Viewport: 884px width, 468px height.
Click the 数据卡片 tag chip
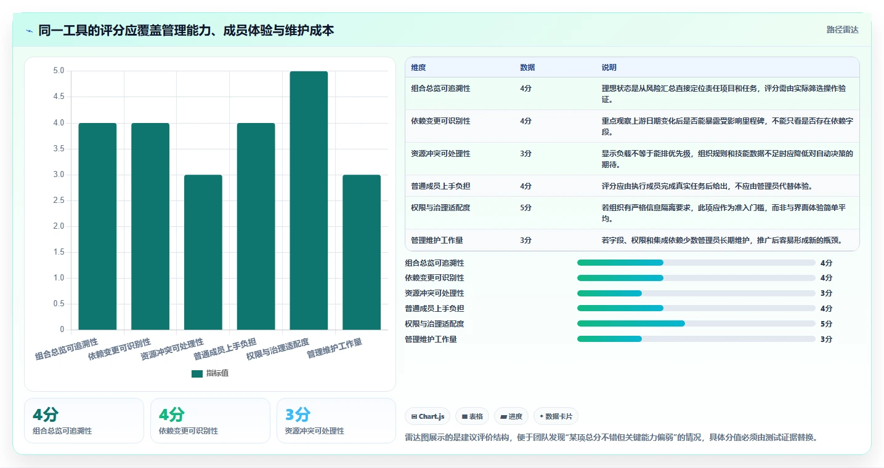coord(556,416)
